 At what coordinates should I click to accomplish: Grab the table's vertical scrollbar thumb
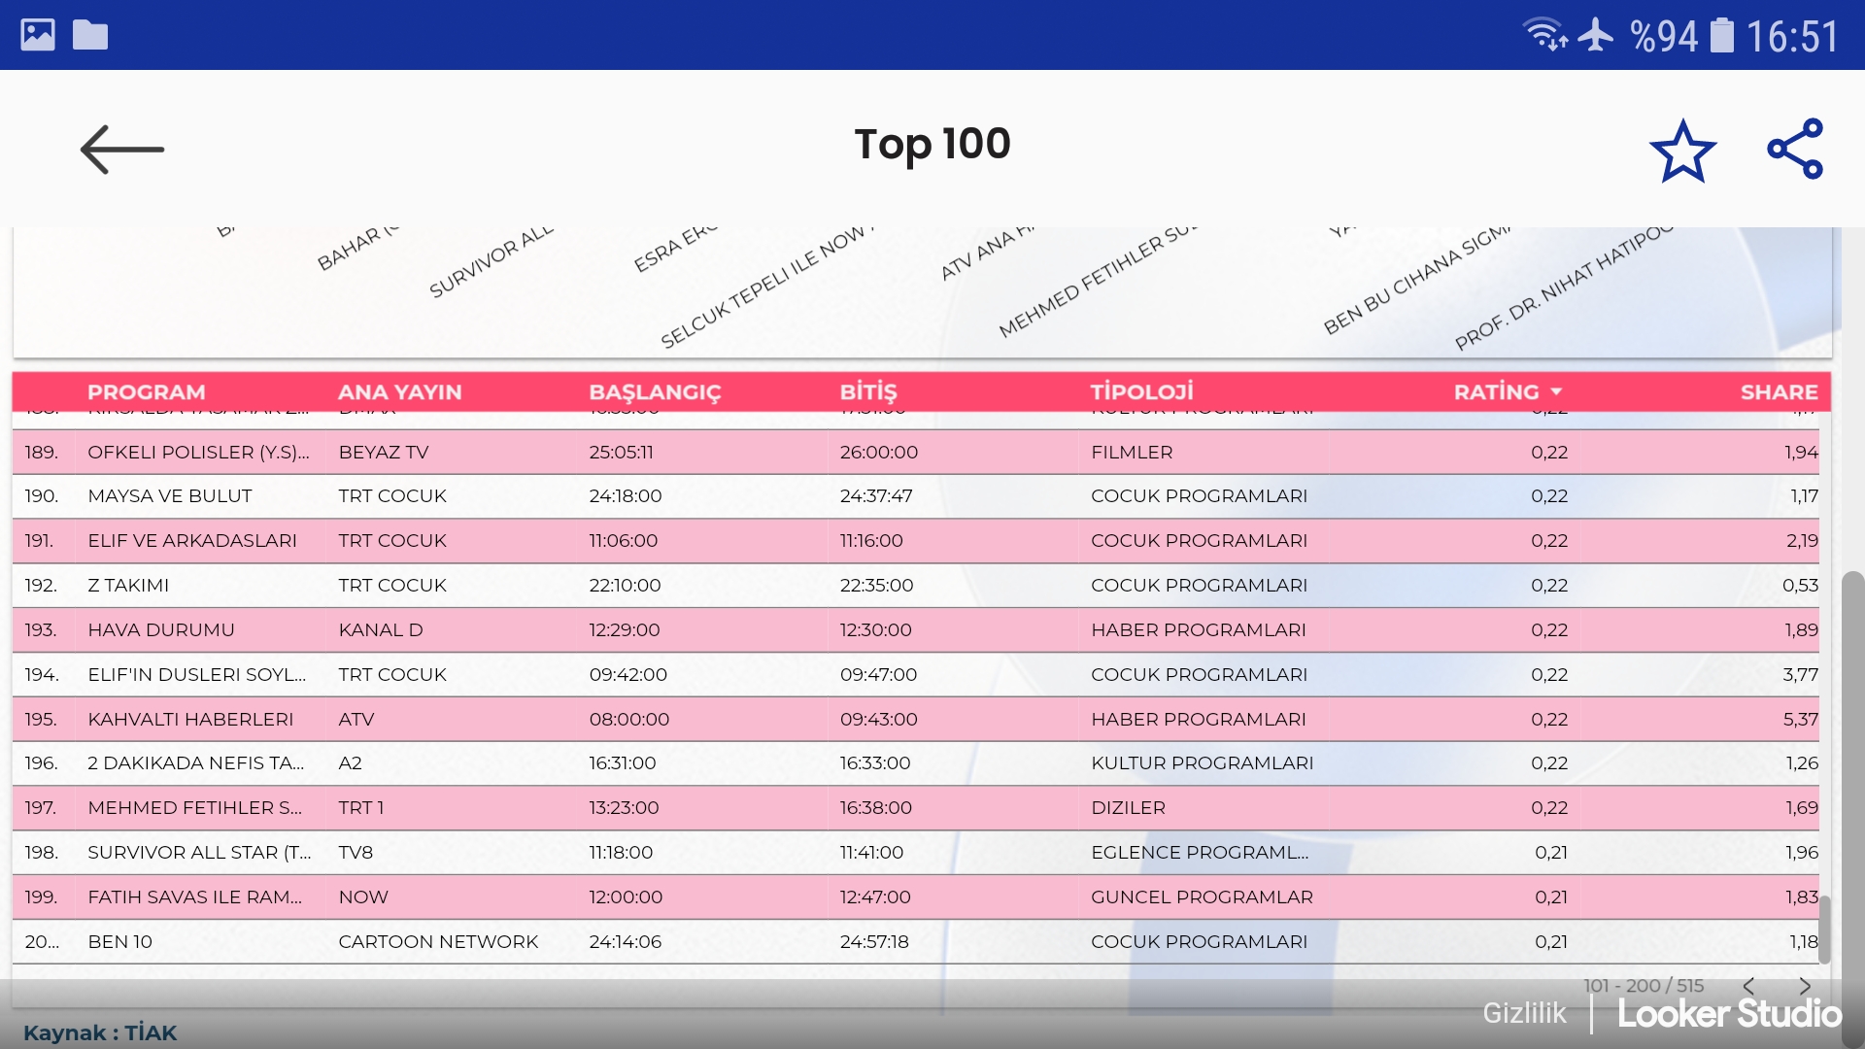[1824, 930]
